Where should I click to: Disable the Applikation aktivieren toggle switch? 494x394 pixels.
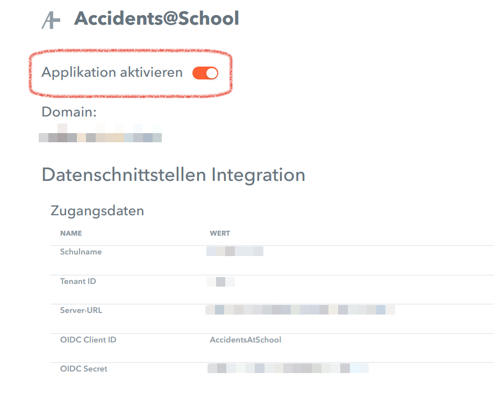(x=205, y=73)
